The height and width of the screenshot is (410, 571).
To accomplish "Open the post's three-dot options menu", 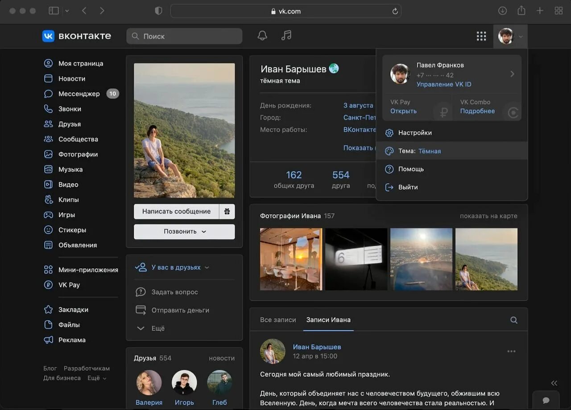I will [511, 351].
